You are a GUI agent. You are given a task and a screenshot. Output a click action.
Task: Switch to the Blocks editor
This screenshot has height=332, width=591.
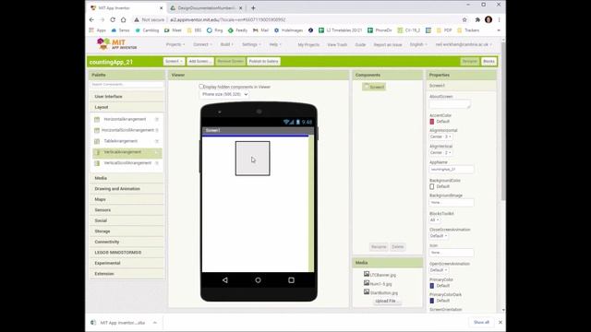tap(488, 62)
